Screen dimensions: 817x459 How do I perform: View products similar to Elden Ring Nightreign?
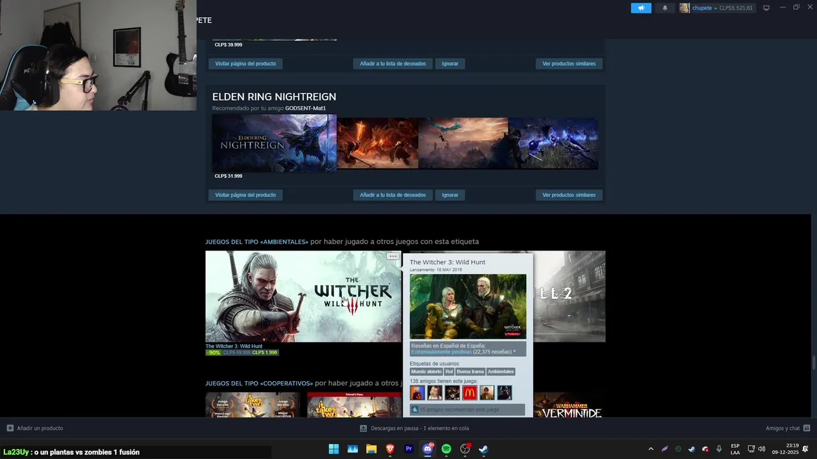click(569, 195)
